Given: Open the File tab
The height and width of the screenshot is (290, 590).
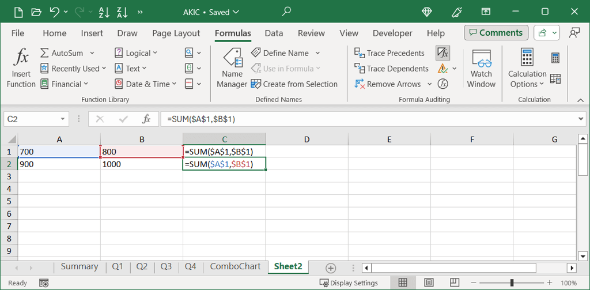Looking at the screenshot, I should (x=18, y=33).
